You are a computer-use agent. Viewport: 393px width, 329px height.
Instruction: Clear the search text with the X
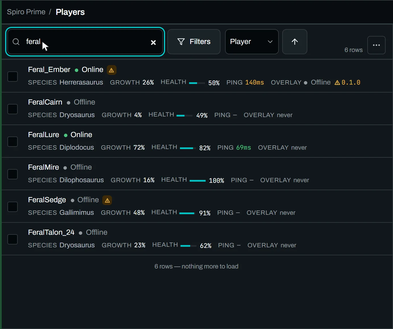coord(153,42)
